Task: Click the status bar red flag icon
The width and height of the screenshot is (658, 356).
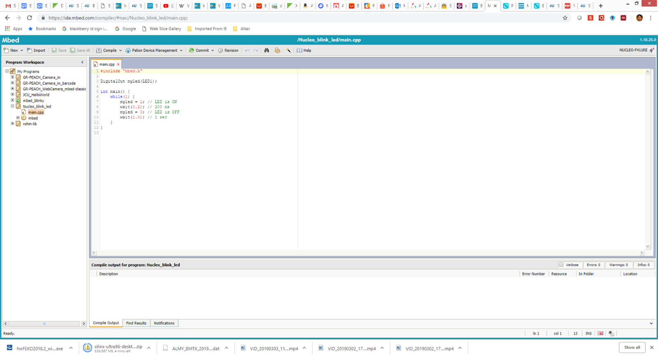Action: 600,333
